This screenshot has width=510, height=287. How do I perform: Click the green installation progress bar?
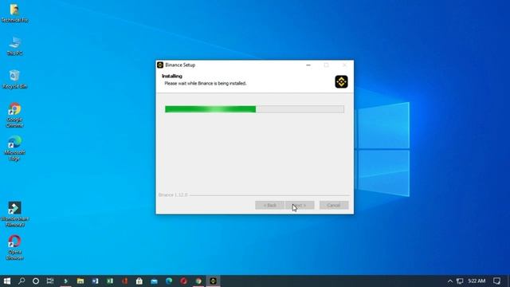[254, 109]
